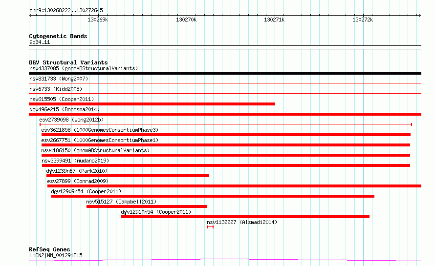Select the DGV Structural Variants track title
This screenshot has width=435, height=266.
tap(68, 62)
